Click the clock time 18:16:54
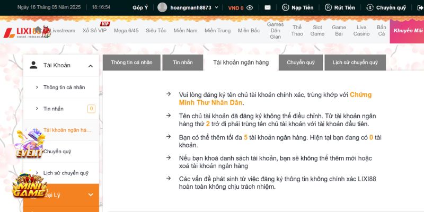424x212 pixels. point(101,7)
